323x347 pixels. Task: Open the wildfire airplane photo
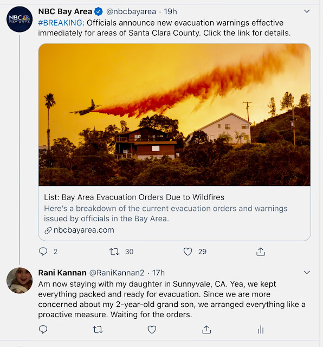(175, 114)
